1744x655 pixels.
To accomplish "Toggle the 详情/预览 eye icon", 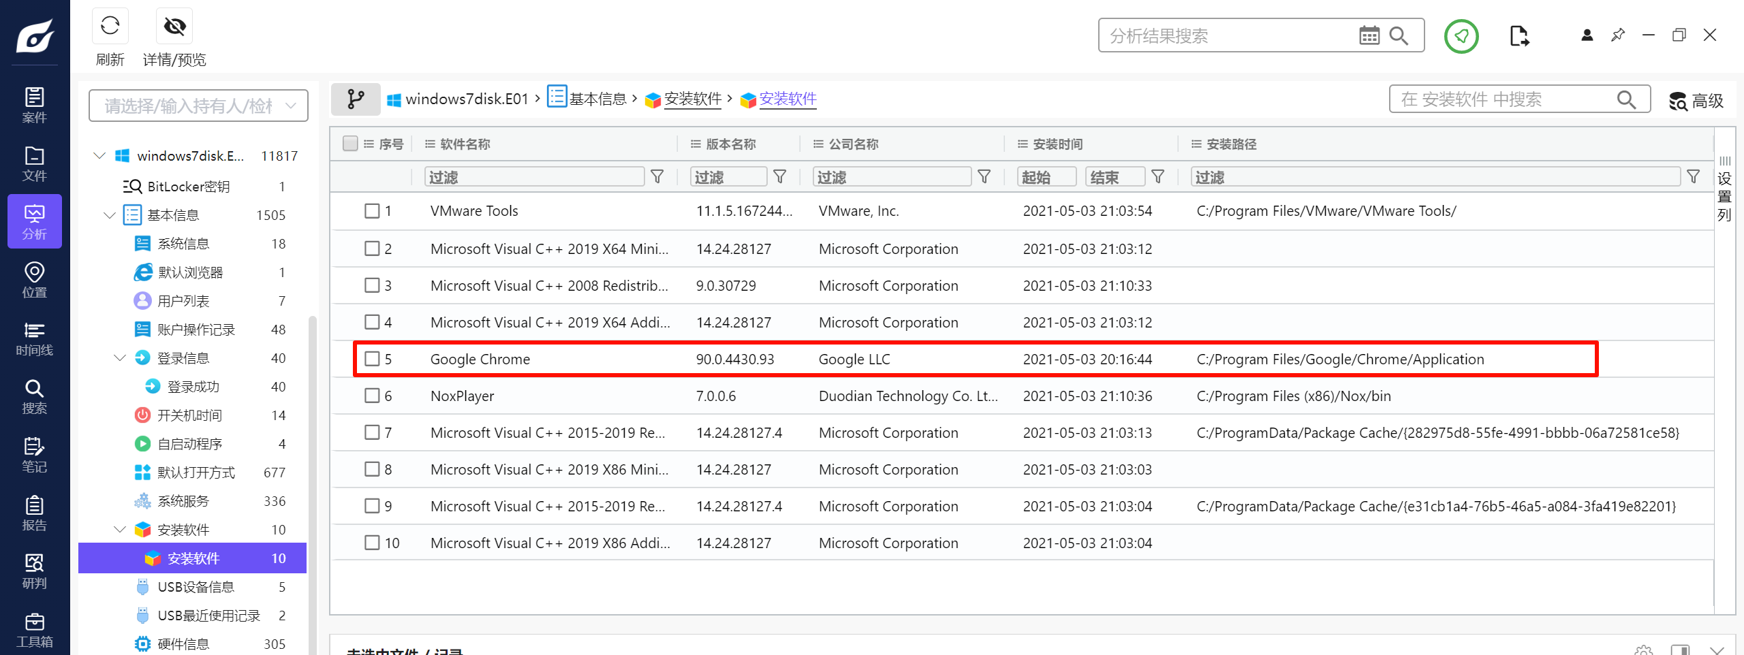I will point(174,27).
